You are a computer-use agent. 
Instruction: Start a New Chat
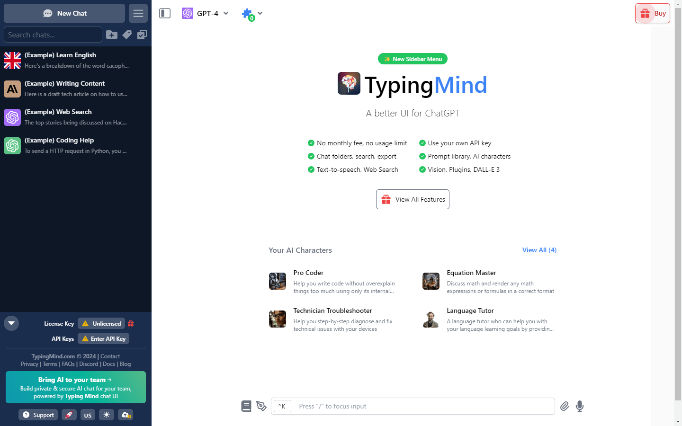coord(64,13)
